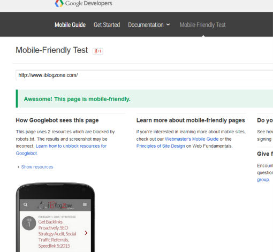Click the Google +1 button
The width and height of the screenshot is (273, 252).
point(98,51)
